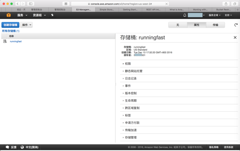Stop loading with address bar X
The height and width of the screenshot is (151, 240).
coord(166,4)
